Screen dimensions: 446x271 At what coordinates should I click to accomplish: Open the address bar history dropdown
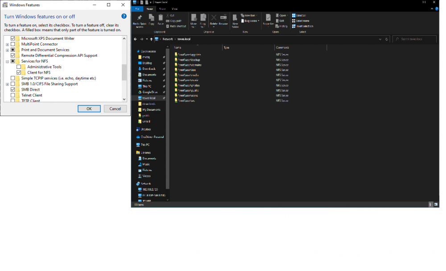380,39
